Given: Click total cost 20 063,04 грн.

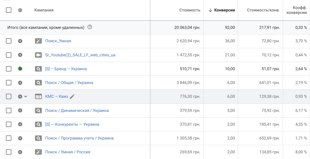Looking at the screenshot, I should 187,27.
